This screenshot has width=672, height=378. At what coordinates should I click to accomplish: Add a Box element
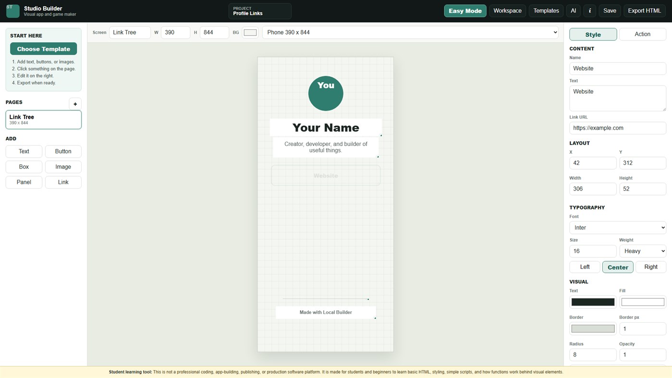(x=24, y=167)
